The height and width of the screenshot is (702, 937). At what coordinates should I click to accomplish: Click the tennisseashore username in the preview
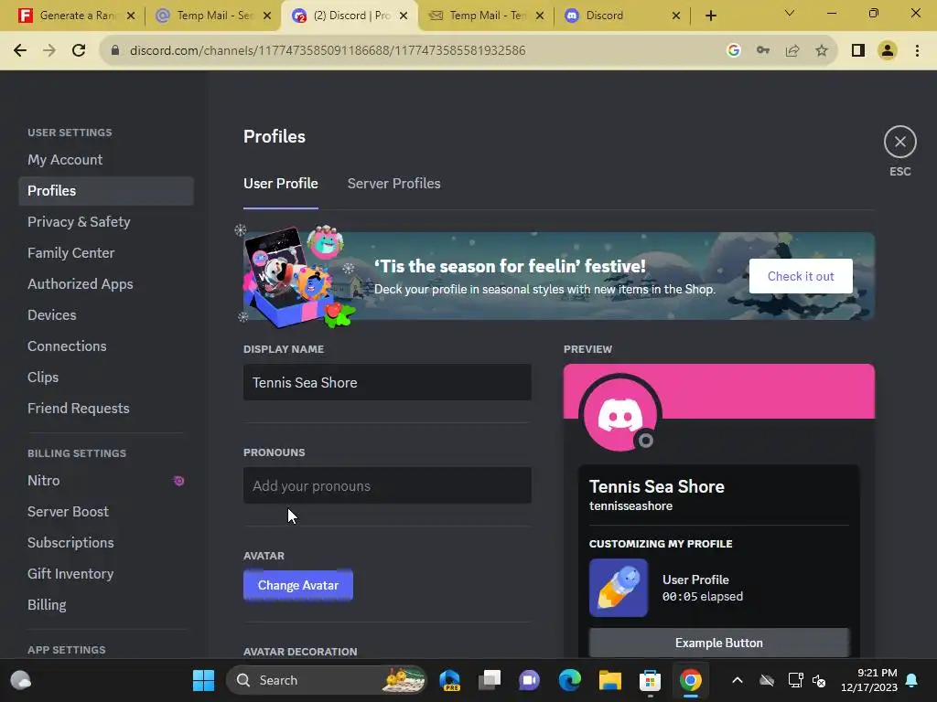point(630,505)
